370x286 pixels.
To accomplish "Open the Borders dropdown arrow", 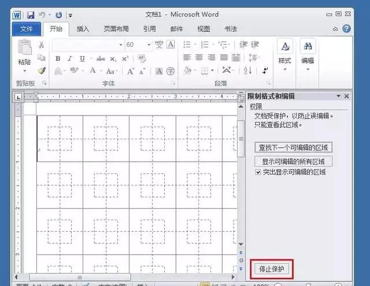I will 212,70.
